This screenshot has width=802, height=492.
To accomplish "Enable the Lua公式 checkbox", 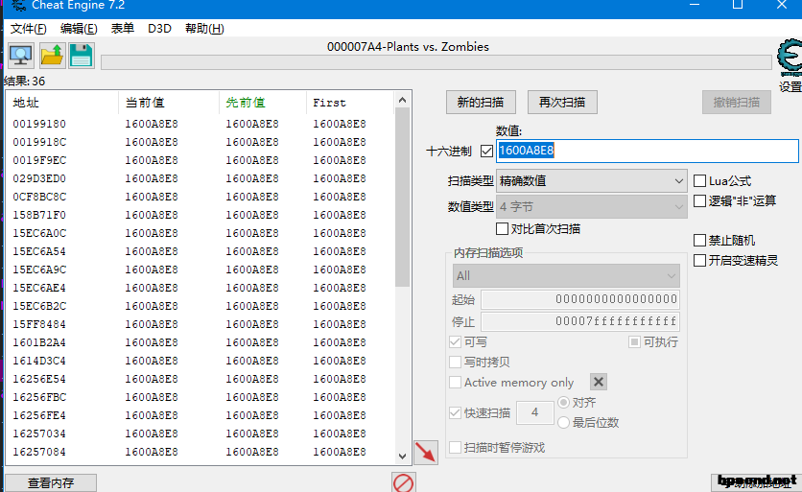I will [x=699, y=180].
